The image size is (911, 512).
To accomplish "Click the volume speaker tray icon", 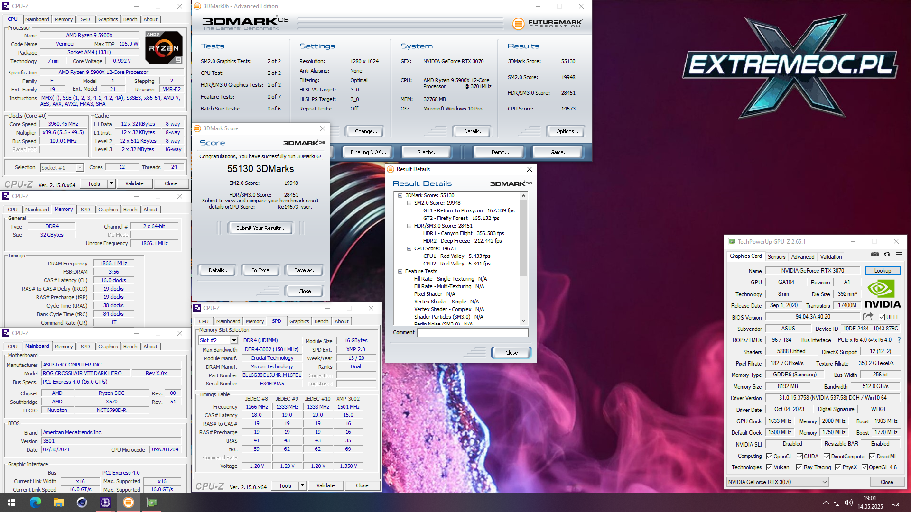I will click(x=849, y=503).
